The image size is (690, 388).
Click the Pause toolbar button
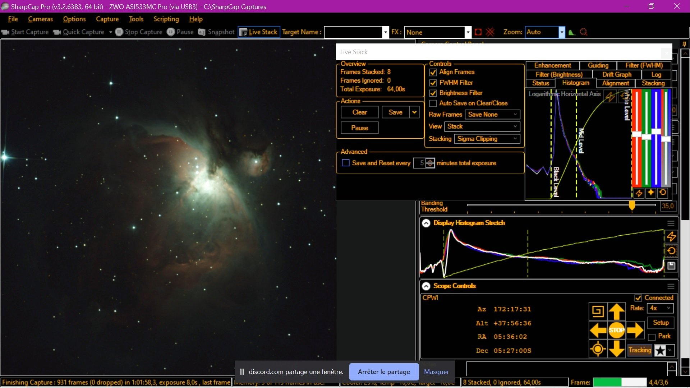click(180, 32)
